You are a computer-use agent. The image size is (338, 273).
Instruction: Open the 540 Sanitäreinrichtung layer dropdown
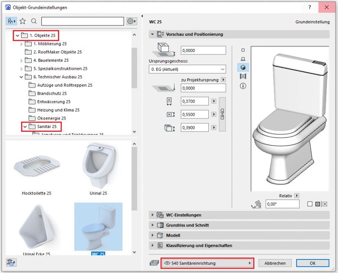[207, 263]
